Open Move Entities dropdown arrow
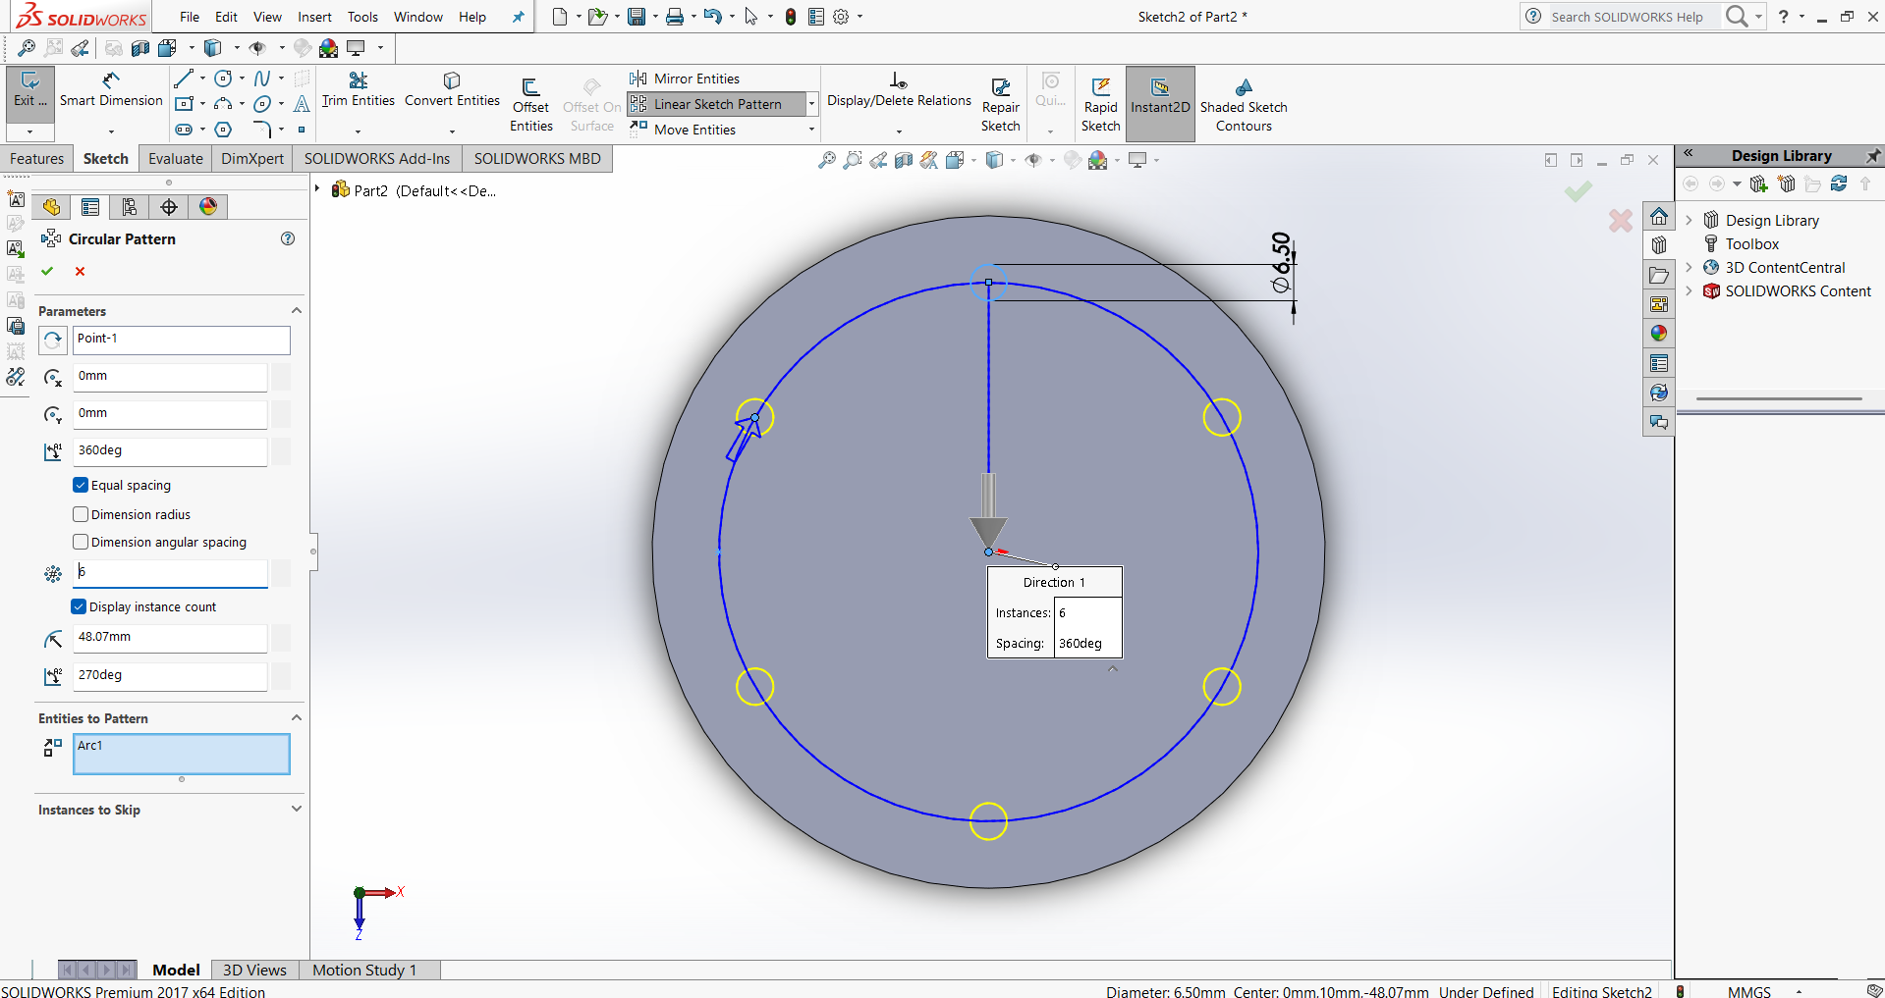 point(811,130)
